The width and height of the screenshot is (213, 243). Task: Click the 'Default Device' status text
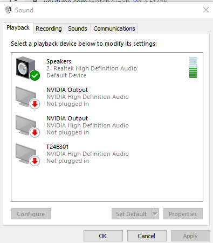(66, 75)
